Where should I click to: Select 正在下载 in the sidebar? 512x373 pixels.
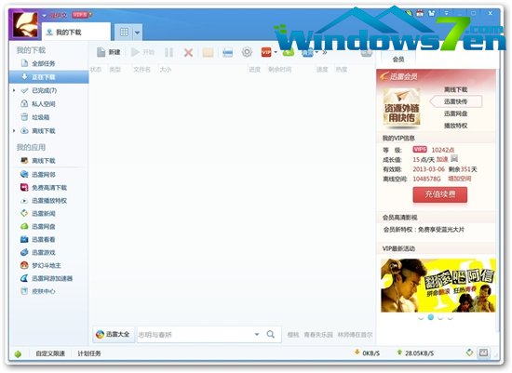[x=49, y=76]
